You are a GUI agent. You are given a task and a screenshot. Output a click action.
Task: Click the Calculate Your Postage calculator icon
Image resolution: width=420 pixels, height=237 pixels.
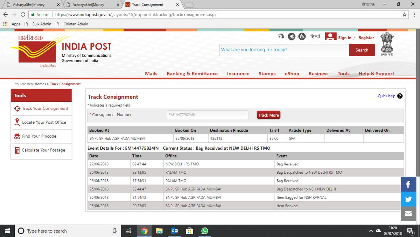[x=17, y=150]
